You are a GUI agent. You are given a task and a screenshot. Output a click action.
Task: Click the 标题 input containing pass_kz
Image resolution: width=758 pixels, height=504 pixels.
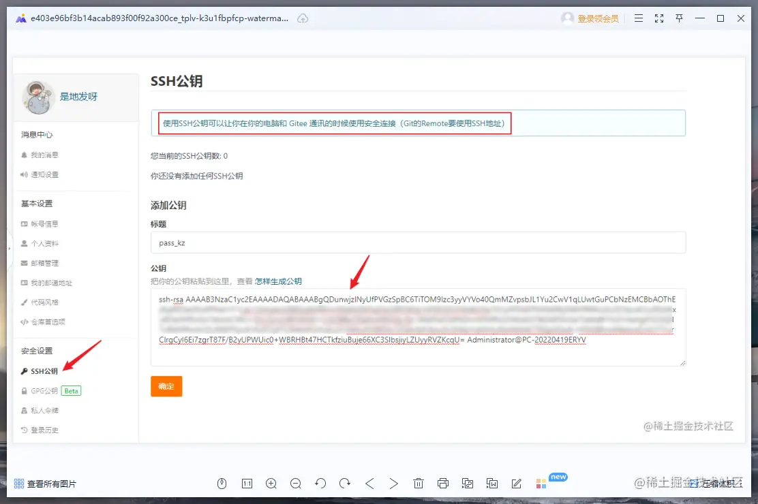[x=418, y=242]
